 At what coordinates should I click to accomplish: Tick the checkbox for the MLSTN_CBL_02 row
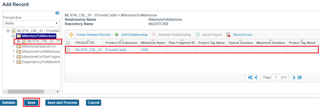[68, 50]
